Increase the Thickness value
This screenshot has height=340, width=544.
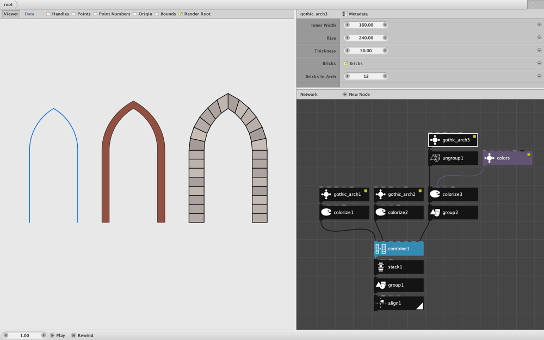tap(385, 51)
